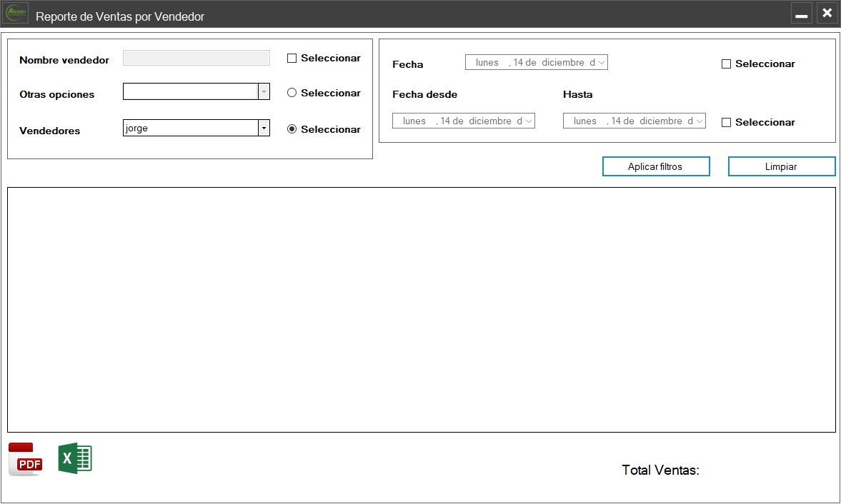The image size is (841, 504).
Task: Open the Fecha date picker dropdown
Action: [602, 63]
